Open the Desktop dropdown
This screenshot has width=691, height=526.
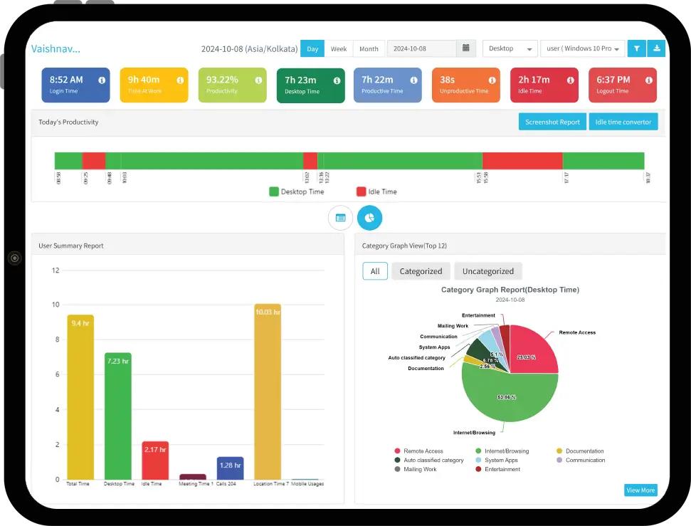click(510, 48)
